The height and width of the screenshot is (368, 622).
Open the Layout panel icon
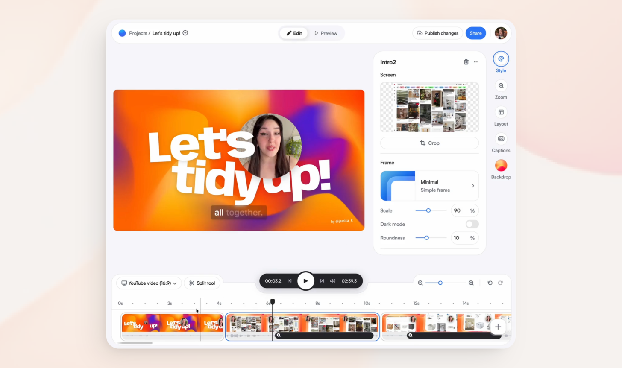pyautogui.click(x=501, y=112)
